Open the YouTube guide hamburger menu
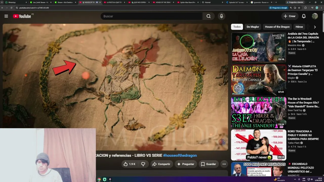Image resolution: width=324 pixels, height=182 pixels. (6, 16)
